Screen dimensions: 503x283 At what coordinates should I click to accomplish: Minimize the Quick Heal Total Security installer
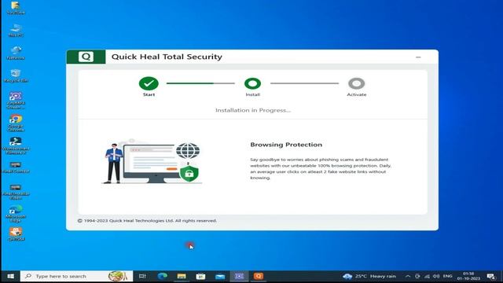418,57
